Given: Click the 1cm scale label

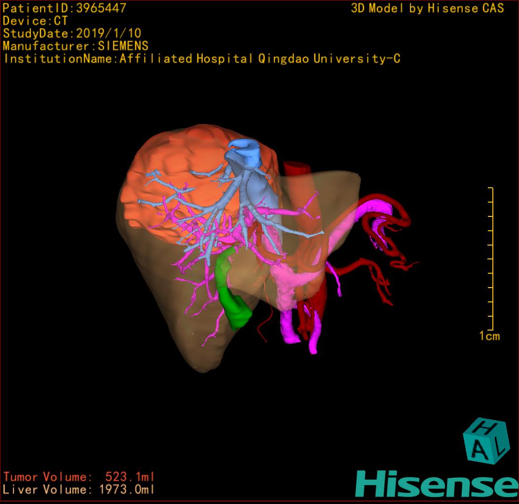Looking at the screenshot, I should pos(489,336).
